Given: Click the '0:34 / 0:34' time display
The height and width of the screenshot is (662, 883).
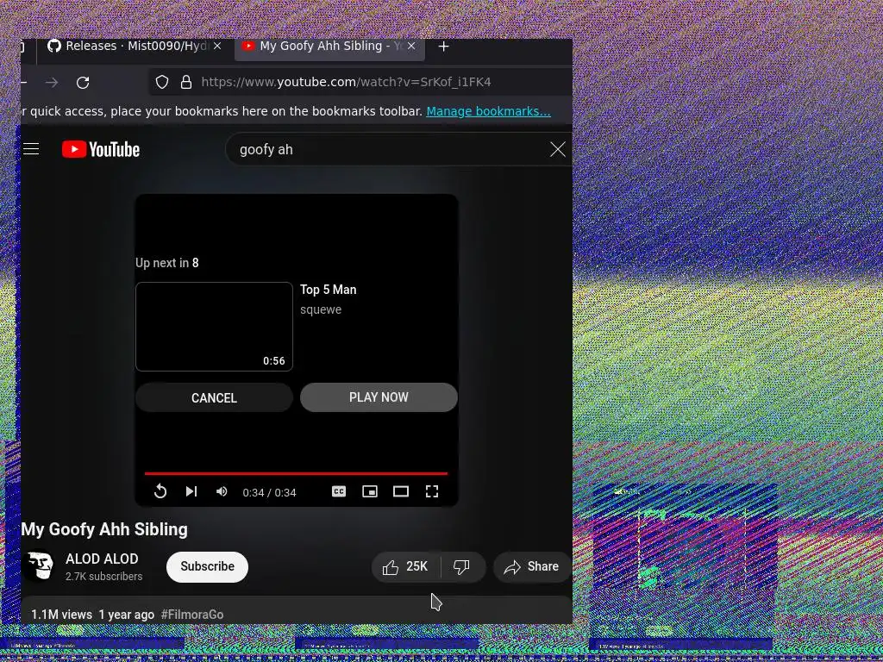Looking at the screenshot, I should tap(269, 492).
